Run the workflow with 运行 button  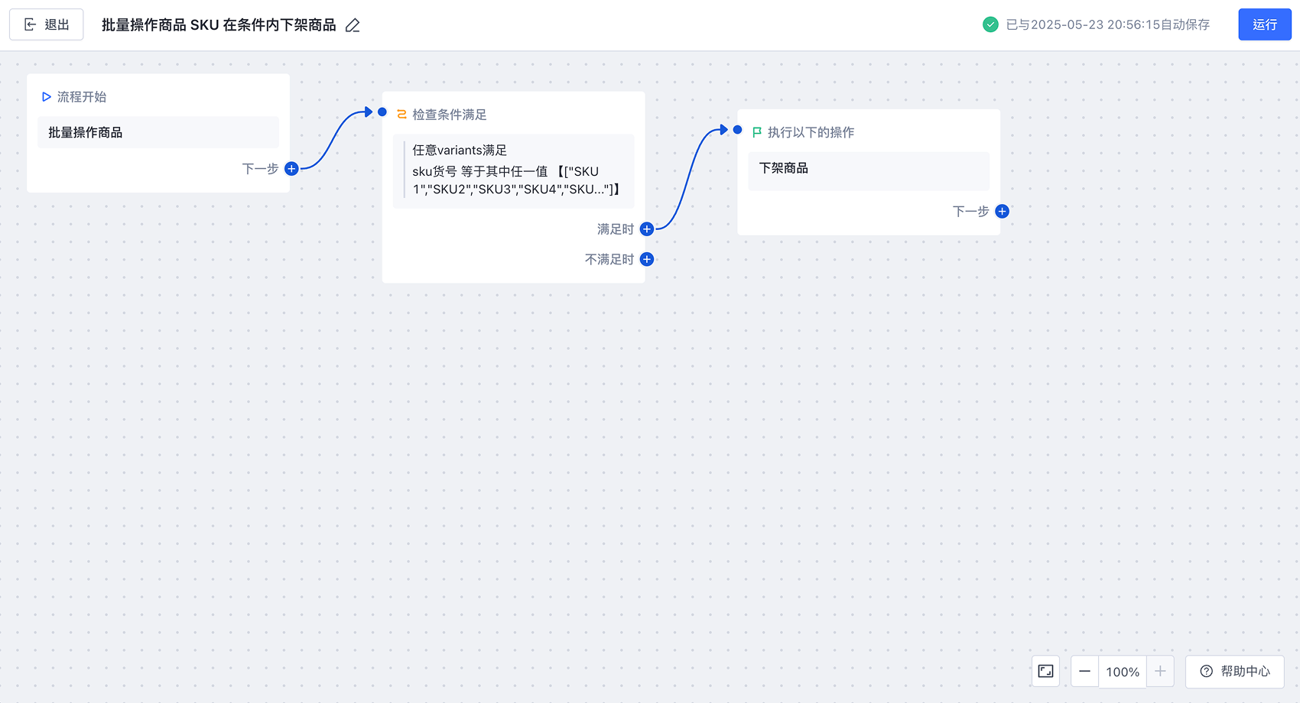coord(1265,24)
